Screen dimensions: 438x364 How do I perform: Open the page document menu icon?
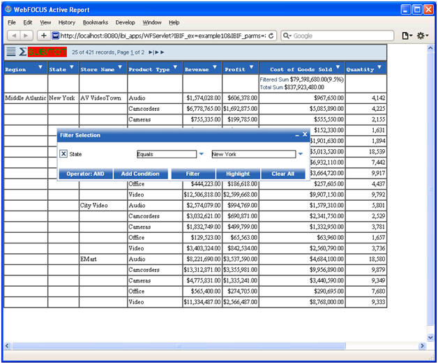(x=407, y=36)
